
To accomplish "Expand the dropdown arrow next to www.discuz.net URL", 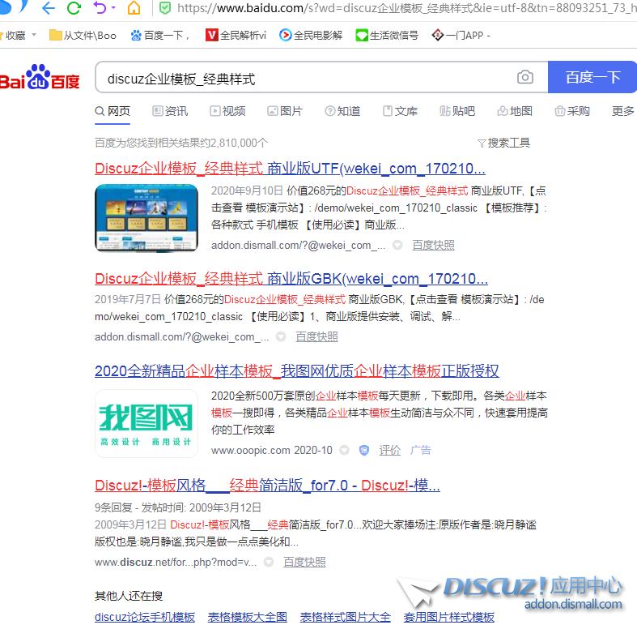I will (269, 562).
